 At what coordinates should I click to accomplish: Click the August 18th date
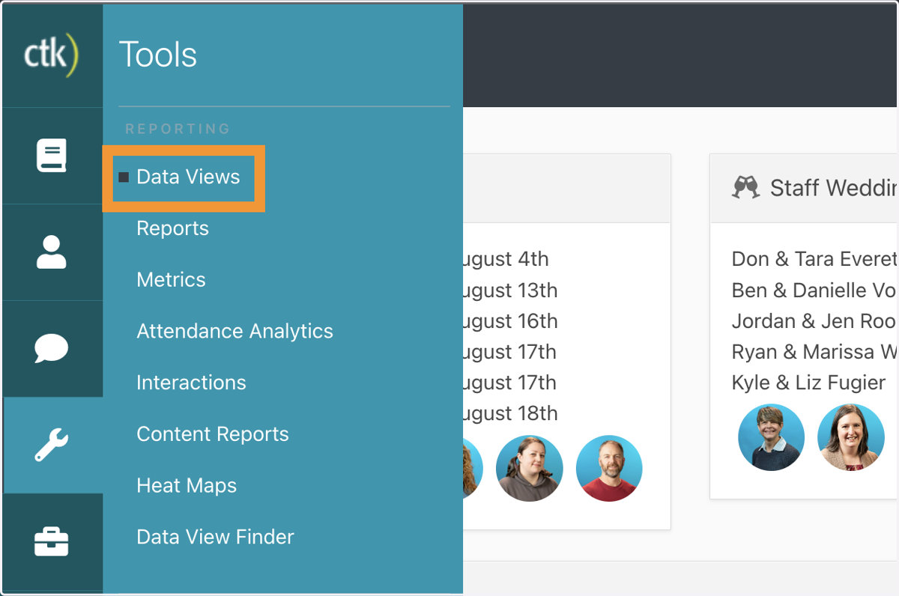[510, 413]
